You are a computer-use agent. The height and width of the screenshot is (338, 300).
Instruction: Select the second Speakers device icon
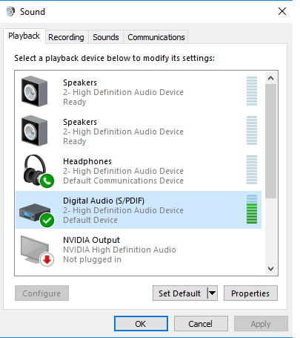coord(34,131)
